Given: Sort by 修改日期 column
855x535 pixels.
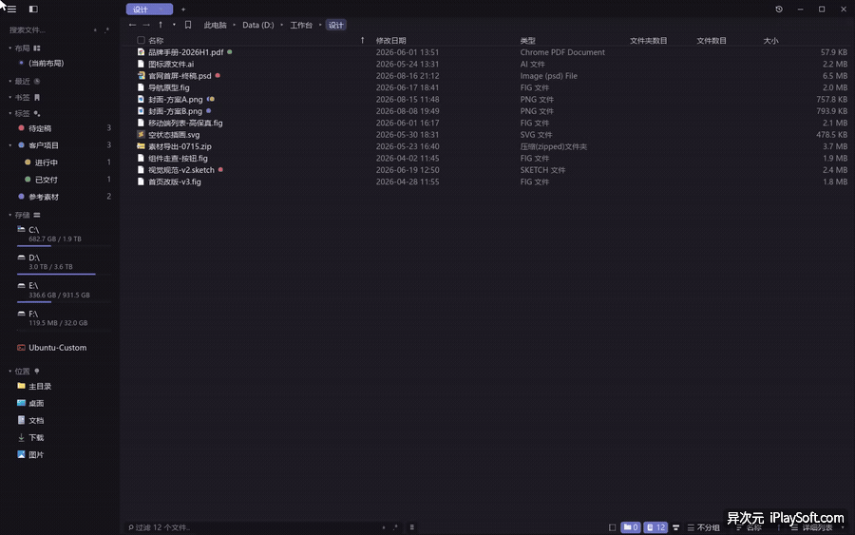Looking at the screenshot, I should [390, 40].
